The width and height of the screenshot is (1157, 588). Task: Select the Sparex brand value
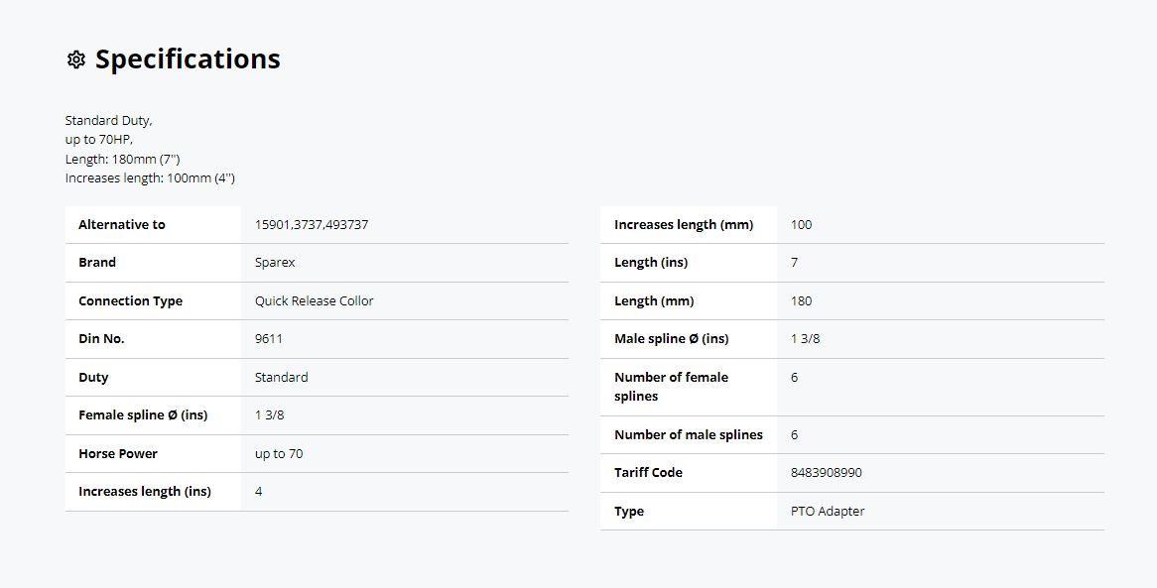275,263
